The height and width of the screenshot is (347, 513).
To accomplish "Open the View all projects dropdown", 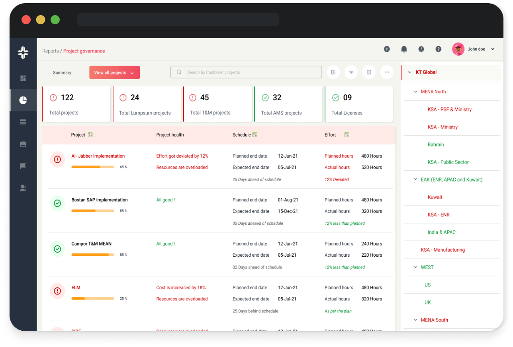I will 114,72.
